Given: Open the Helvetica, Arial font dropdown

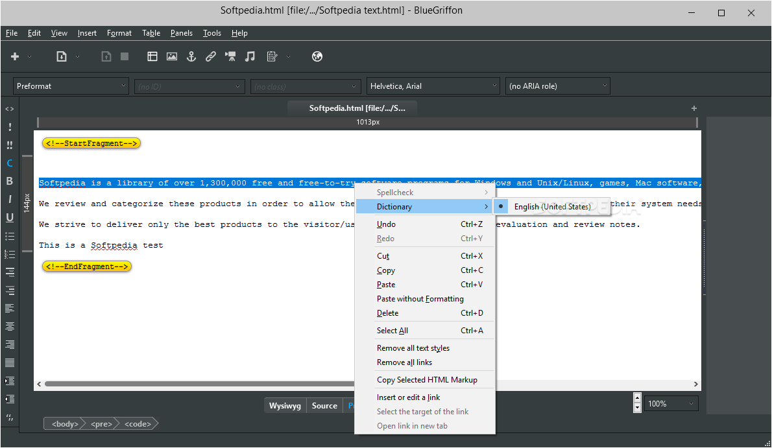Looking at the screenshot, I should (433, 86).
